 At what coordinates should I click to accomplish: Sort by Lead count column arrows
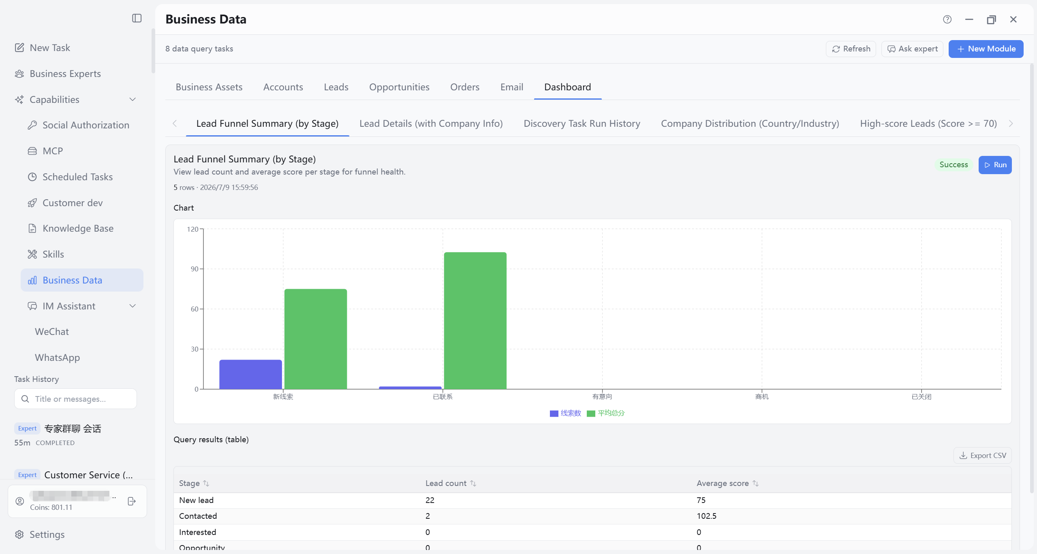point(473,483)
